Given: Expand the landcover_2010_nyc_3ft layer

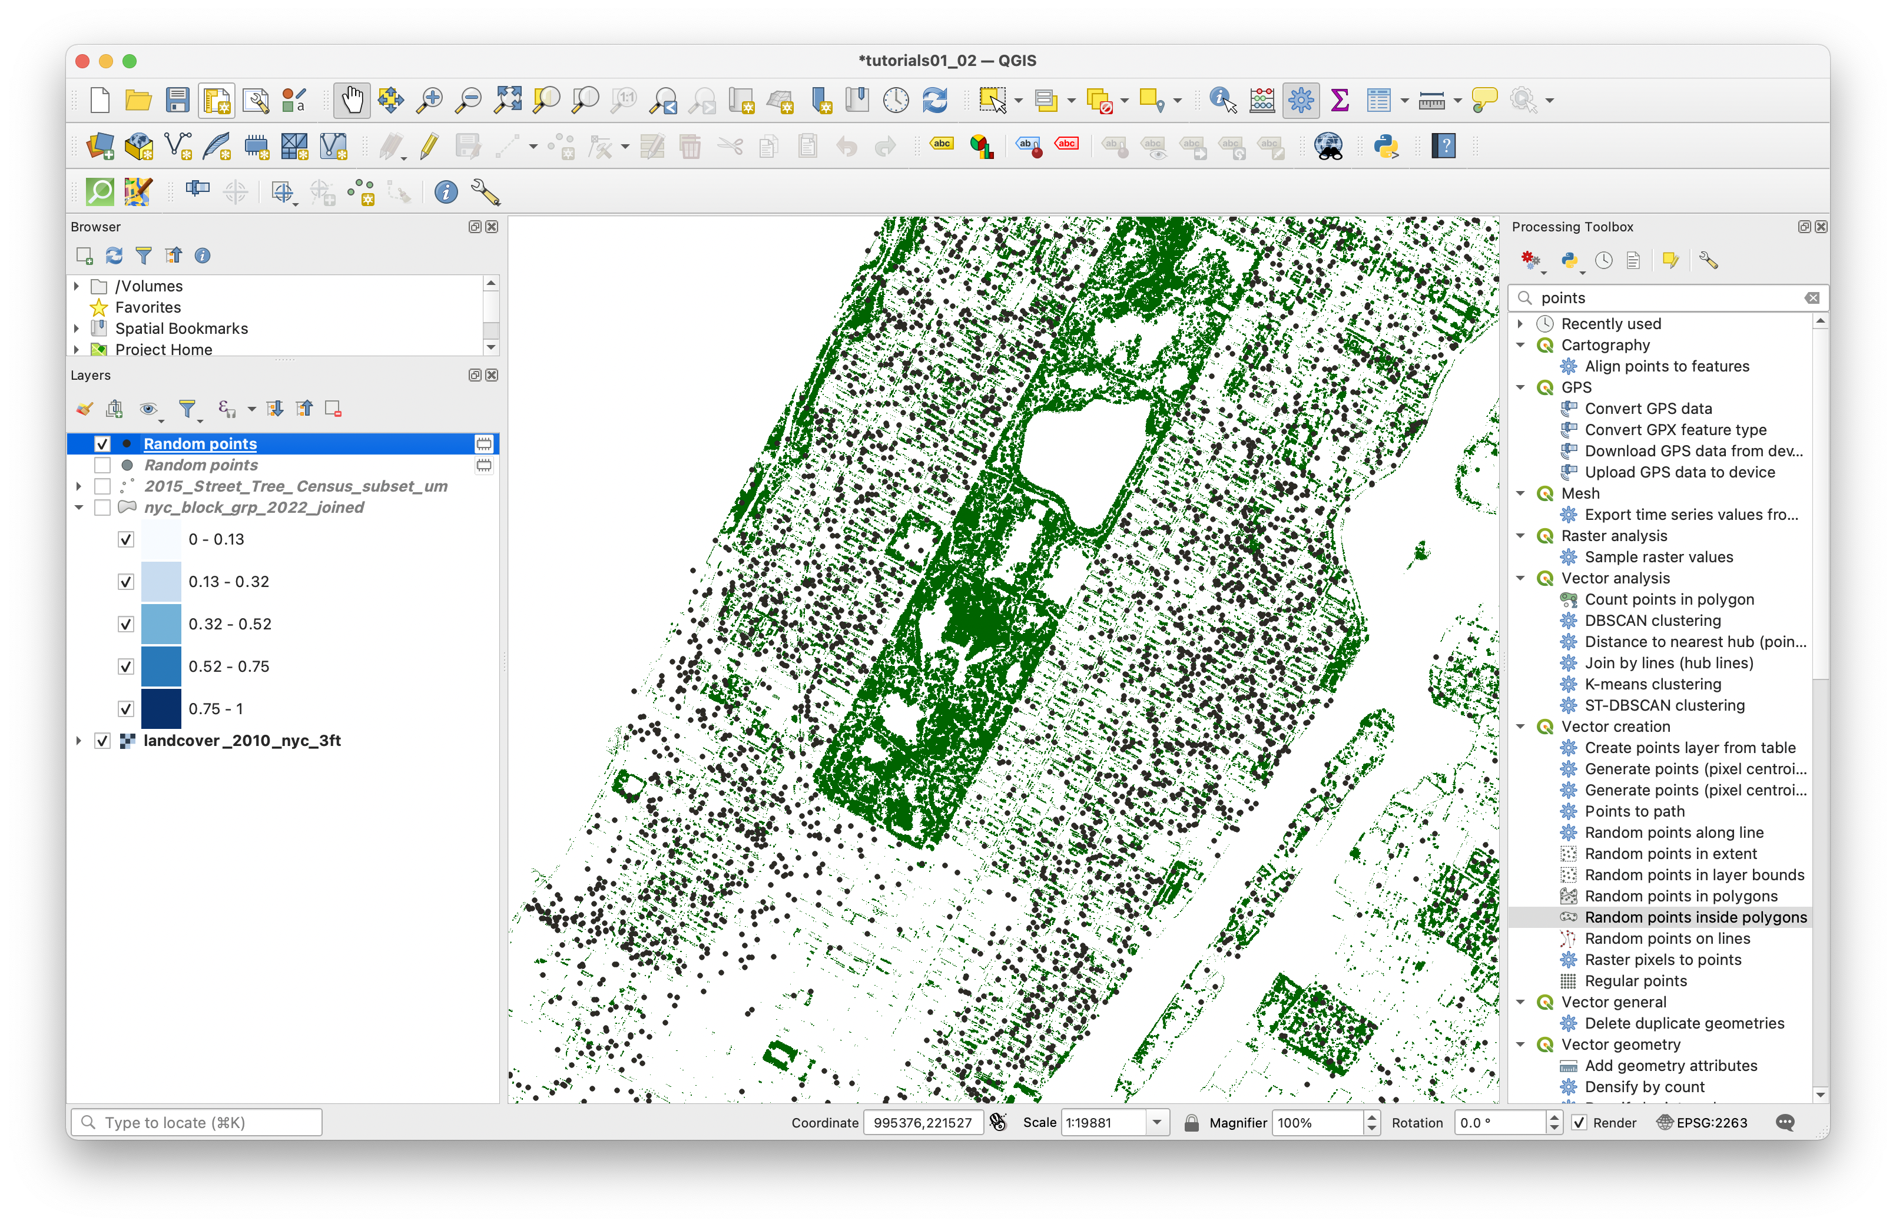Looking at the screenshot, I should (x=78, y=741).
